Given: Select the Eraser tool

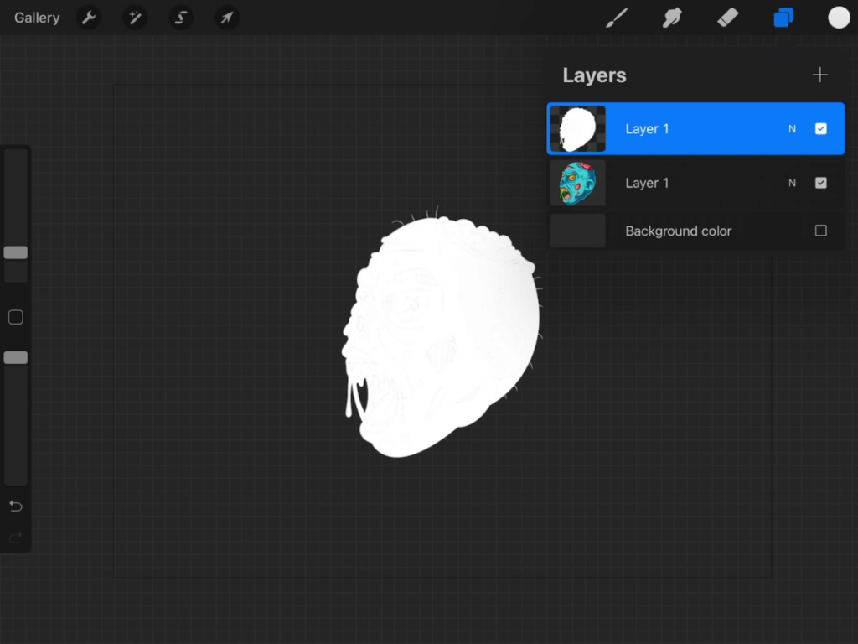Looking at the screenshot, I should tap(727, 17).
